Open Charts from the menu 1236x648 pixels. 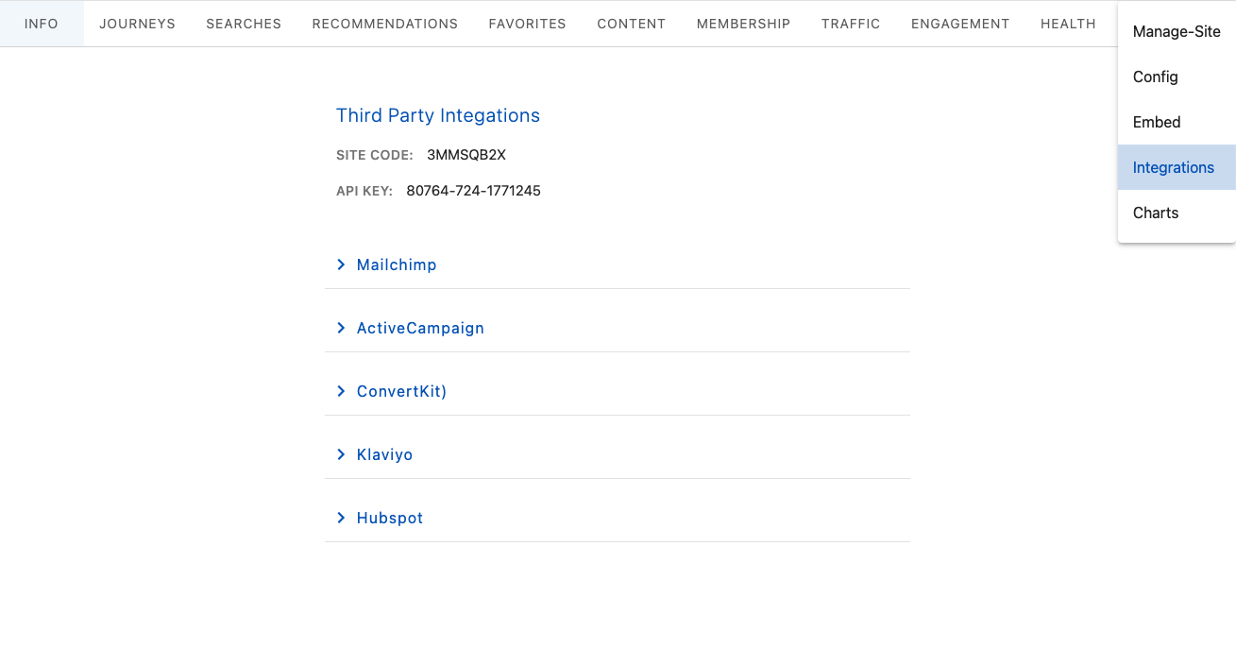pos(1177,213)
